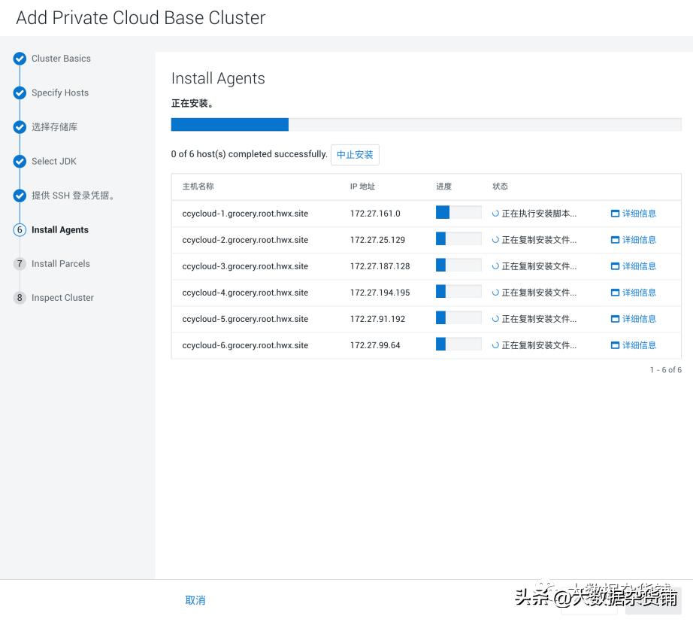
Task: Open 详细信息 for ccycloud-3.grocery.root.hwx.site
Action: coord(638,266)
